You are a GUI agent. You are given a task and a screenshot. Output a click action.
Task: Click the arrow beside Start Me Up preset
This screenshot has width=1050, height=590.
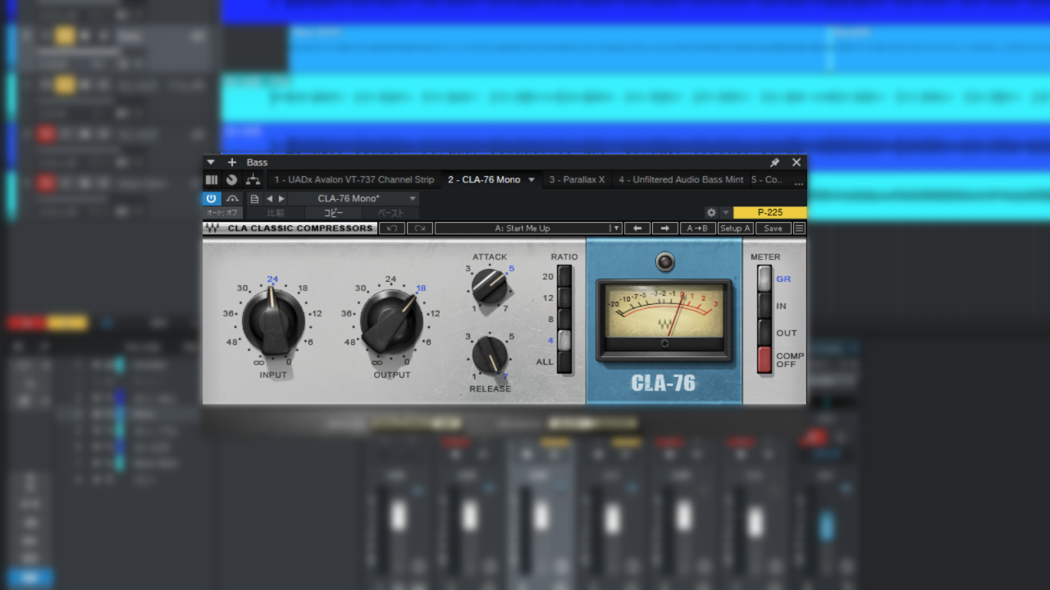pos(615,228)
